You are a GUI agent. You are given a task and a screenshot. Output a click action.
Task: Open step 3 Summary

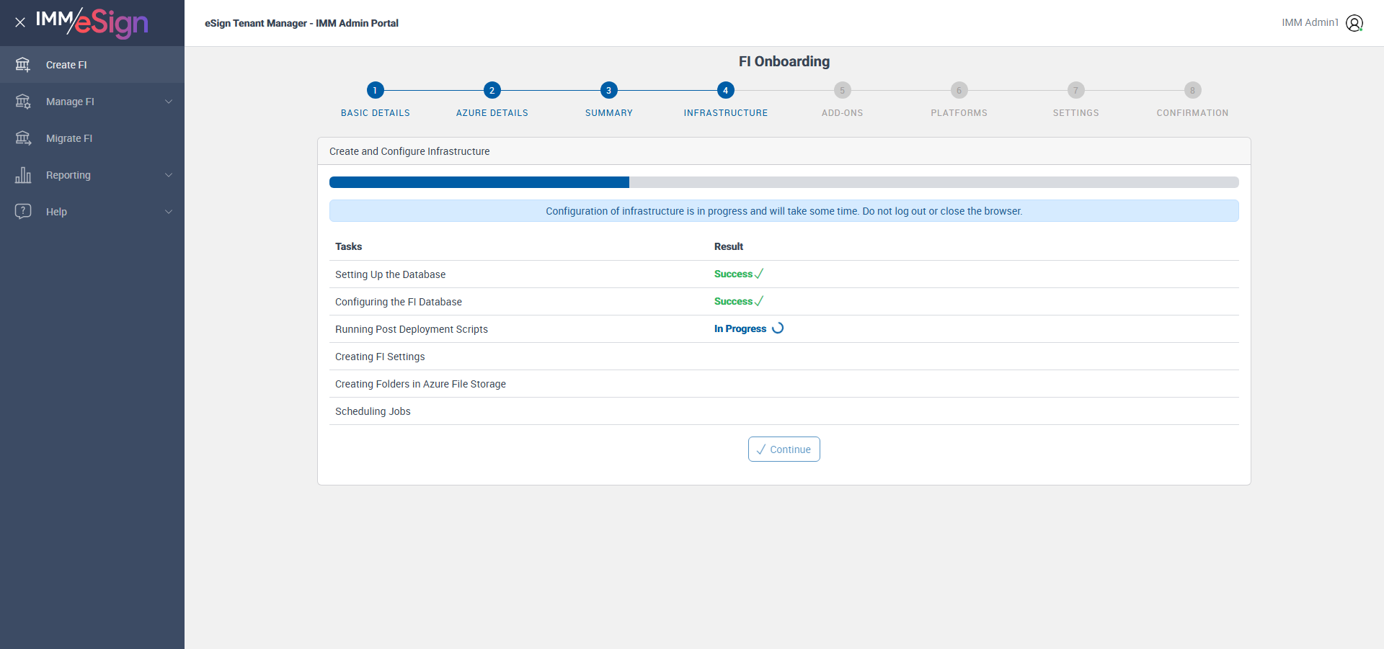[x=609, y=90]
